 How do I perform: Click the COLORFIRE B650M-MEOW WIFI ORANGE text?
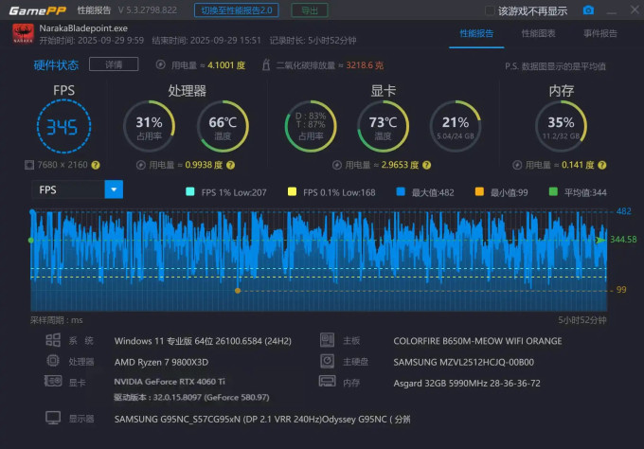coord(477,341)
